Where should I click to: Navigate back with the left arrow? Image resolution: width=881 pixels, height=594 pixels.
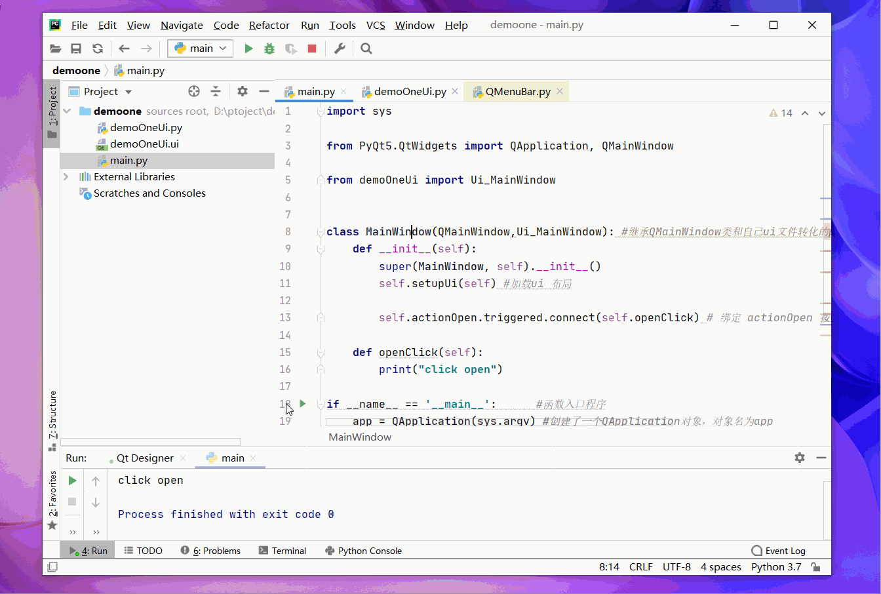124,49
